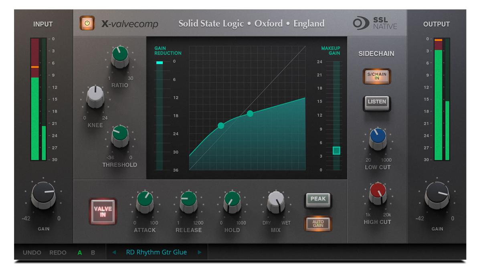Enable Peak detection mode
The height and width of the screenshot is (269, 481).
pyautogui.click(x=318, y=200)
